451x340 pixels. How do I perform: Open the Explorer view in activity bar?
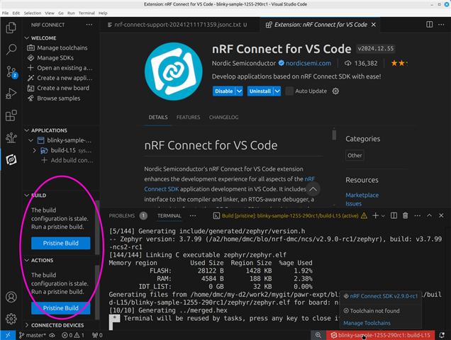11,28
